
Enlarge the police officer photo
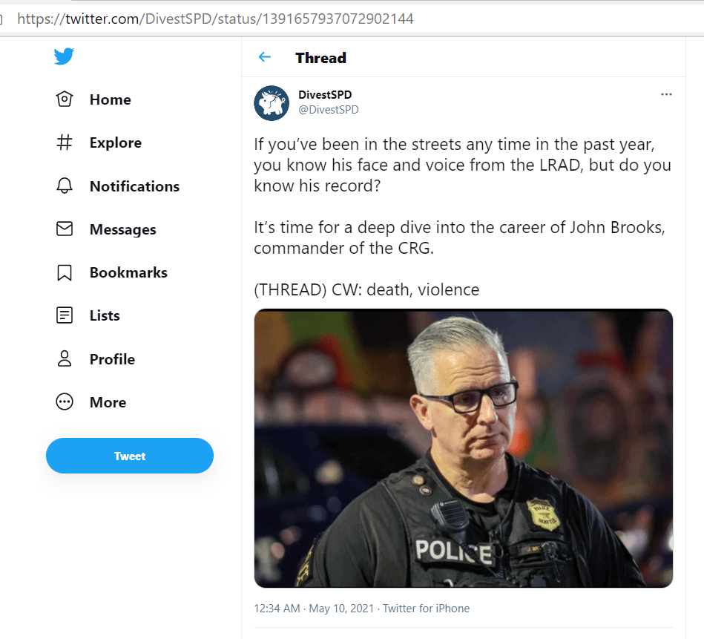pos(463,448)
